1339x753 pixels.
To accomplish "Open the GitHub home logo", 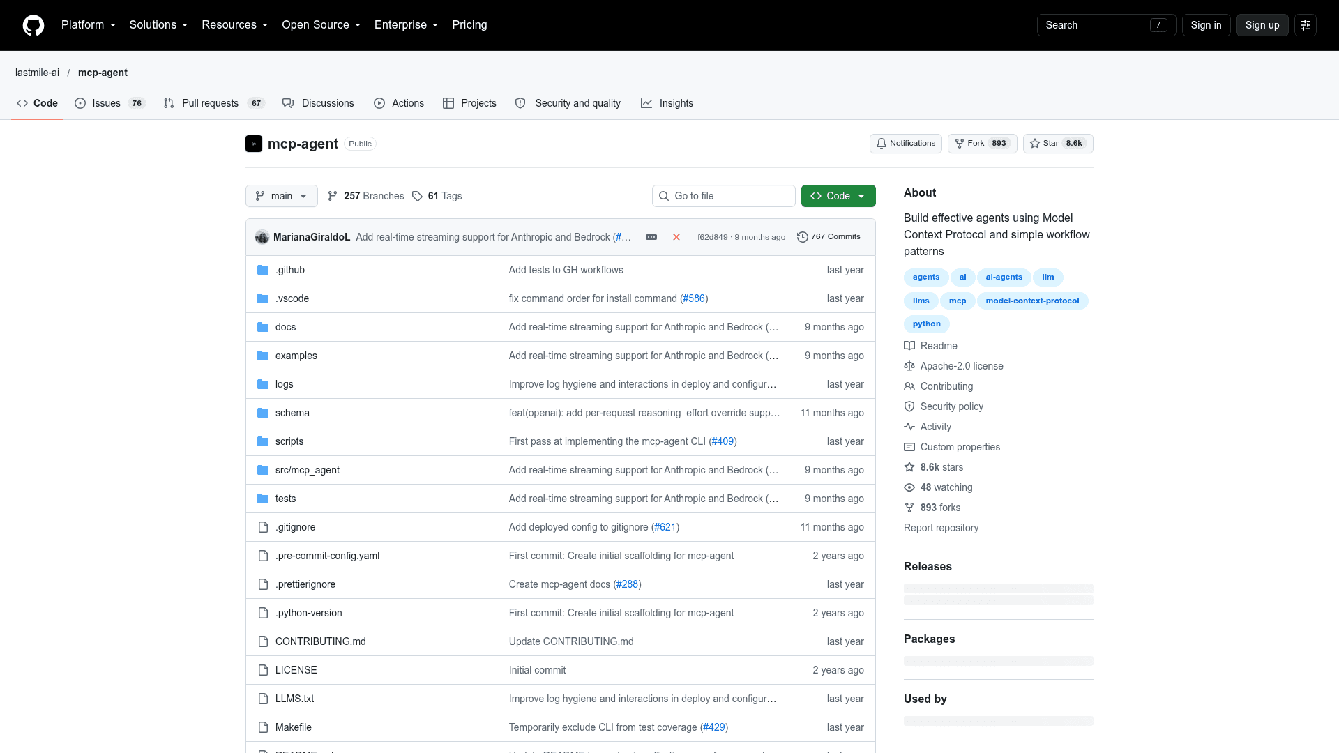I will click(33, 25).
